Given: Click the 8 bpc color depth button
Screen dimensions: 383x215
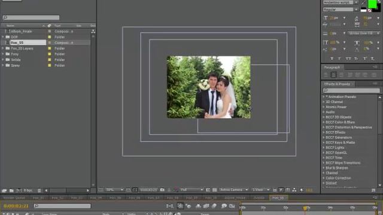Looking at the screenshot, I should pos(28,191).
